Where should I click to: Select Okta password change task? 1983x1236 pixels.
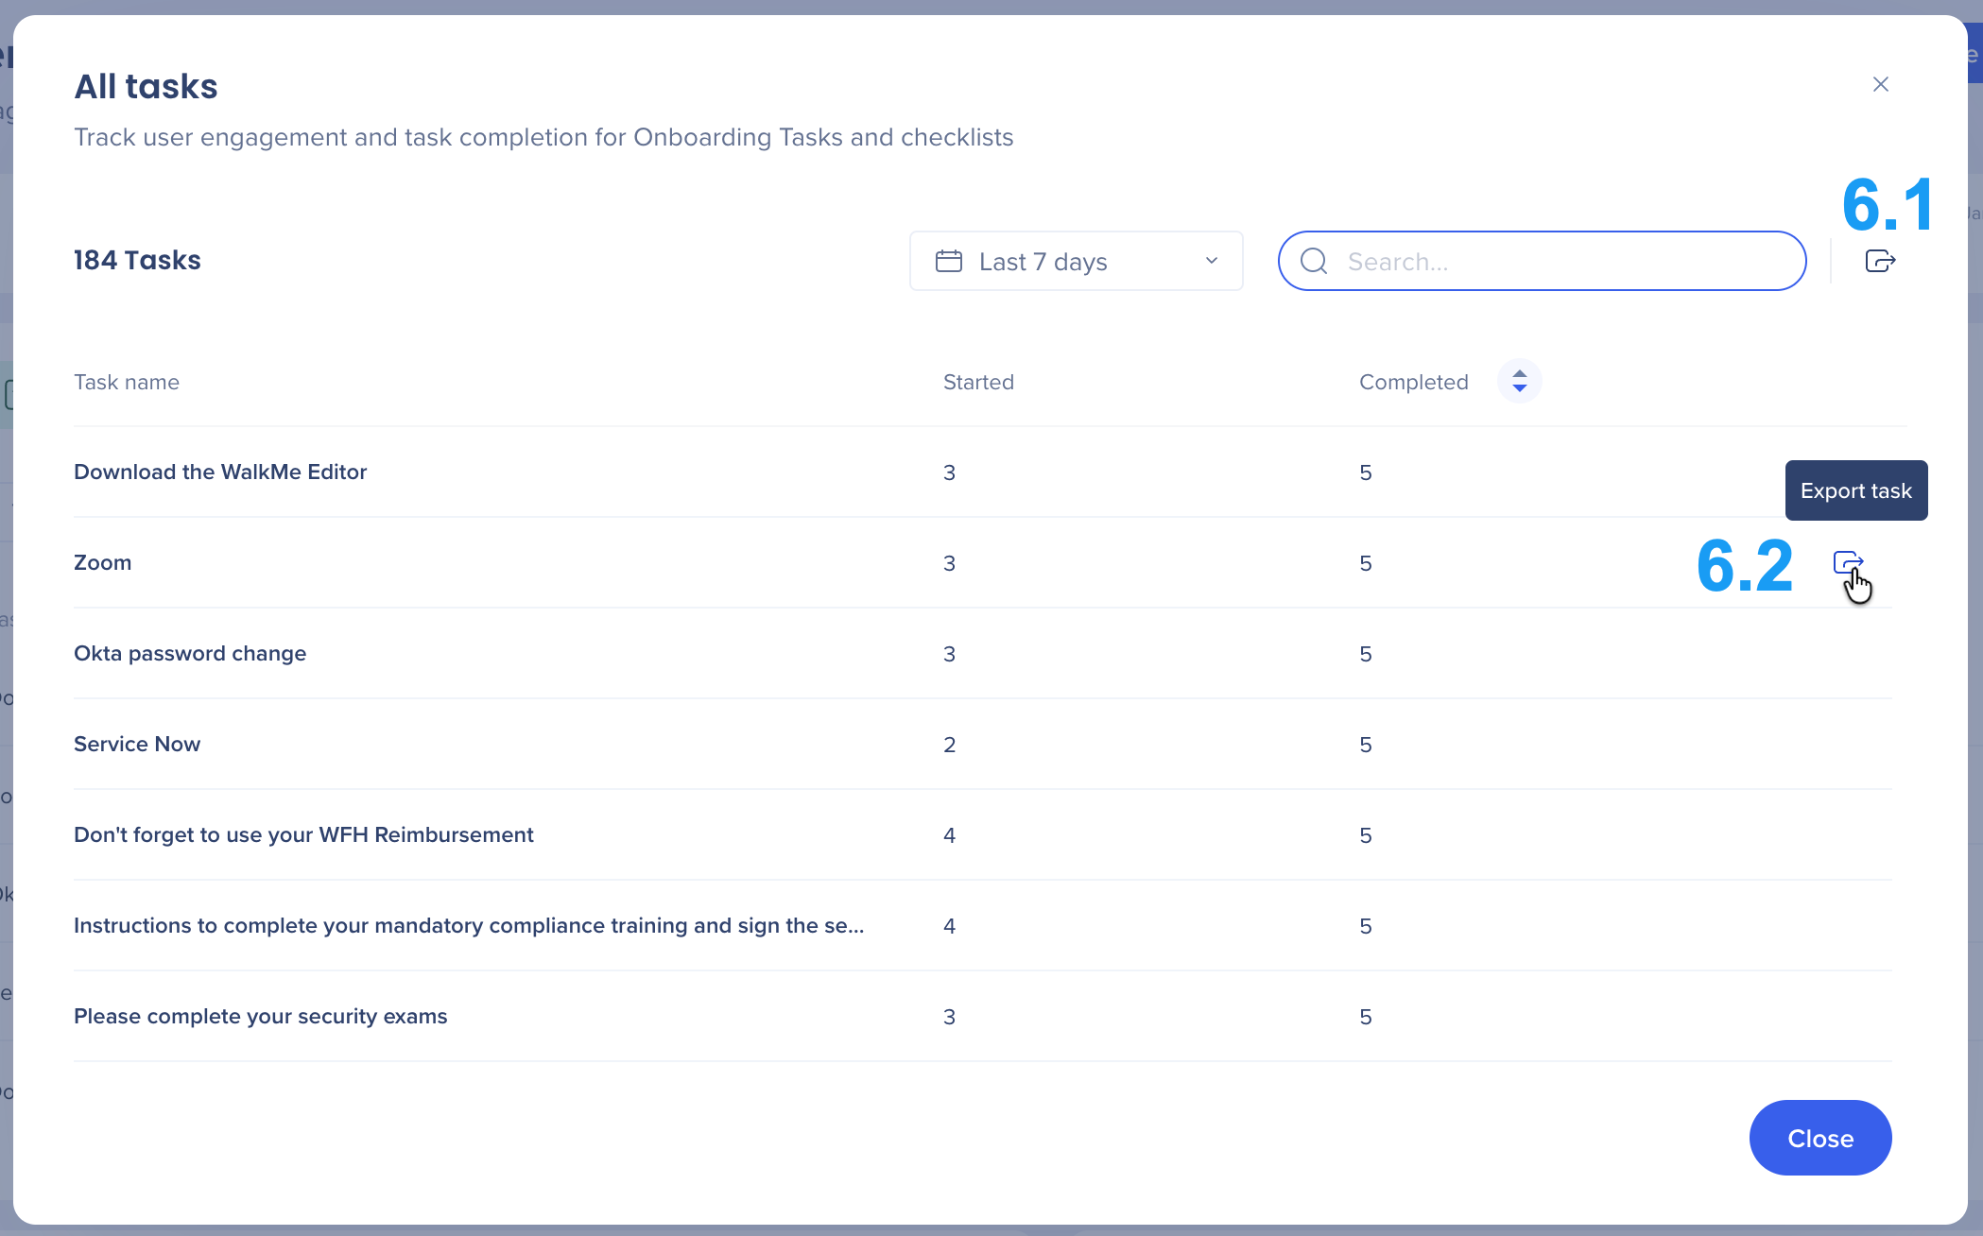coord(190,653)
